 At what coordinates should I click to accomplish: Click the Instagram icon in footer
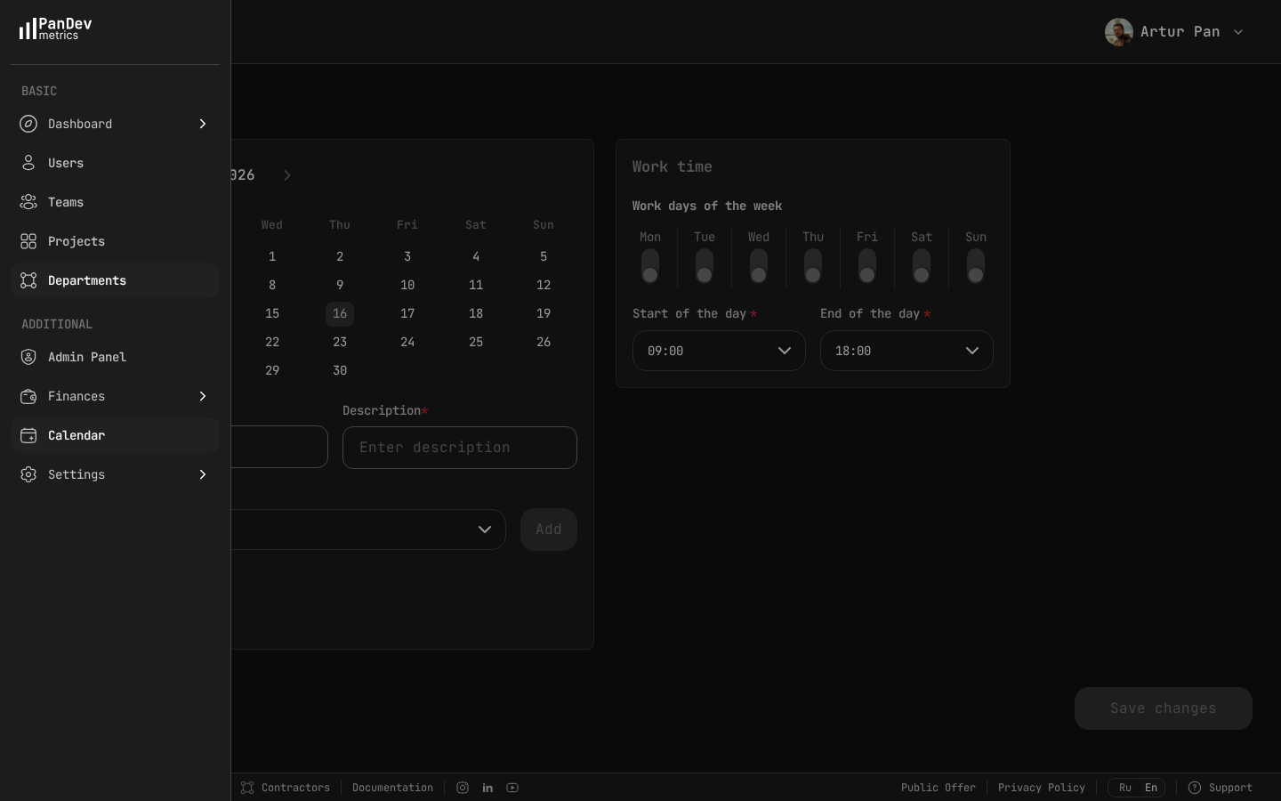tap(463, 788)
